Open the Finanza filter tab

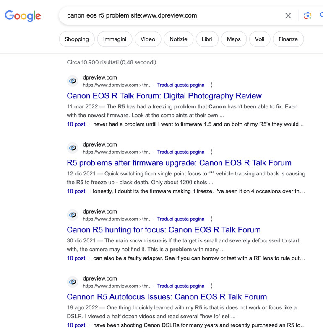tap(288, 39)
